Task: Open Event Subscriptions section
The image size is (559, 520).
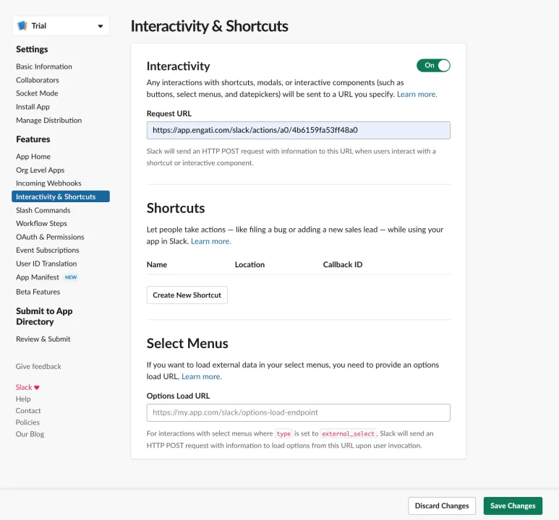Action: pyautogui.click(x=48, y=250)
